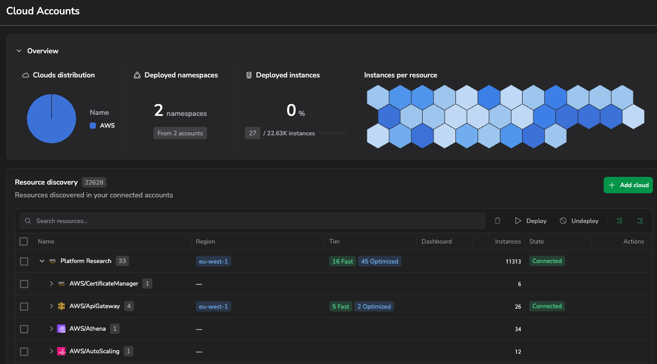Click the blue AWS pie chart
657x364 pixels.
click(52, 118)
